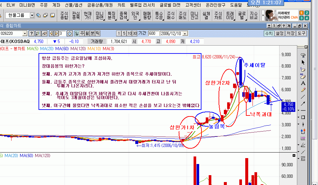318x185 pixels.
Task: Select the 30 interval button
Action: [135, 33]
